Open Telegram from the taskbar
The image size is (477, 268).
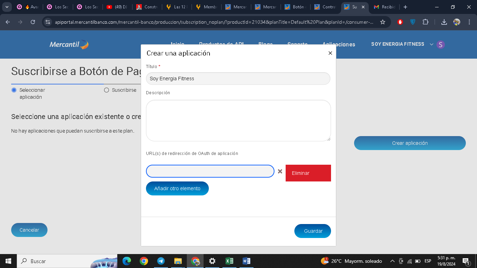coord(161,261)
